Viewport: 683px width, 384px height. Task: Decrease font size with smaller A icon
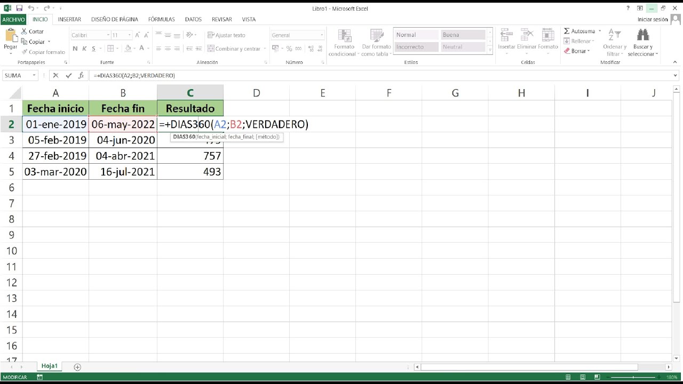pos(148,35)
